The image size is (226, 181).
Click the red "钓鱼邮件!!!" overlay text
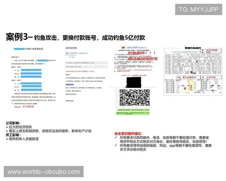(x=142, y=53)
